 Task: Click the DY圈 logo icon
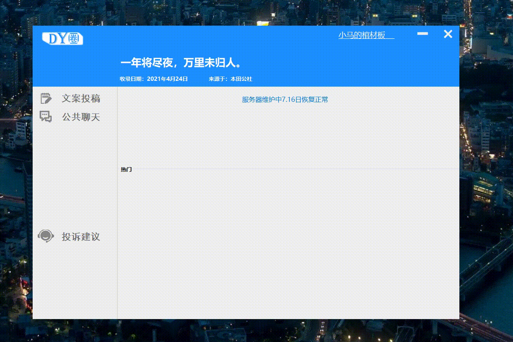[x=62, y=38]
